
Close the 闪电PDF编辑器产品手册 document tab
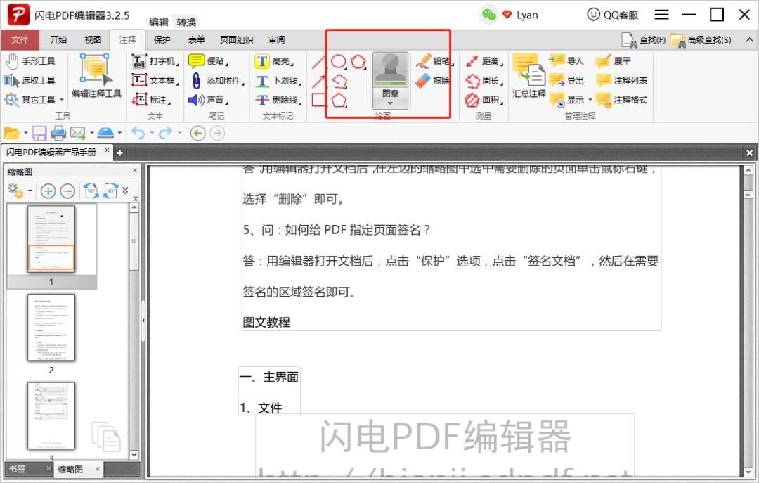(107, 150)
